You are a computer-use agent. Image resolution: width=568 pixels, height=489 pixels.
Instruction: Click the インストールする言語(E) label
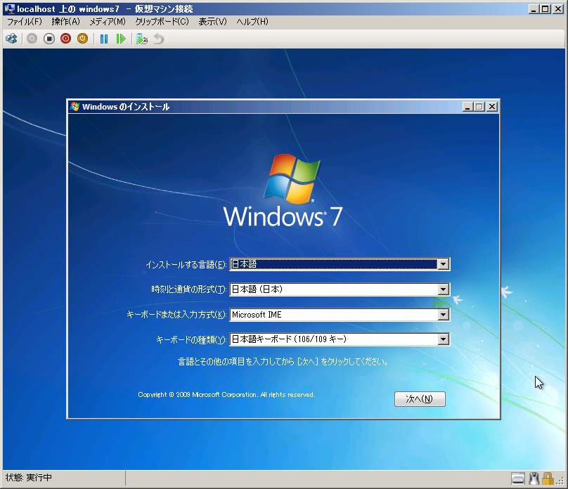click(x=186, y=265)
